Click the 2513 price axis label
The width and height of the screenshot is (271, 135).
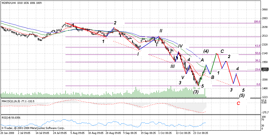pos(265,36)
